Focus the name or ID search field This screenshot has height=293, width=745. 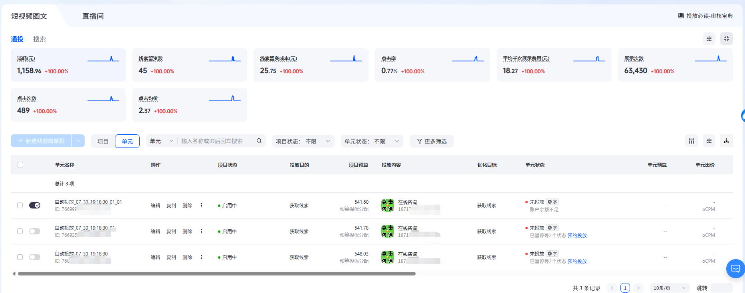[216, 141]
